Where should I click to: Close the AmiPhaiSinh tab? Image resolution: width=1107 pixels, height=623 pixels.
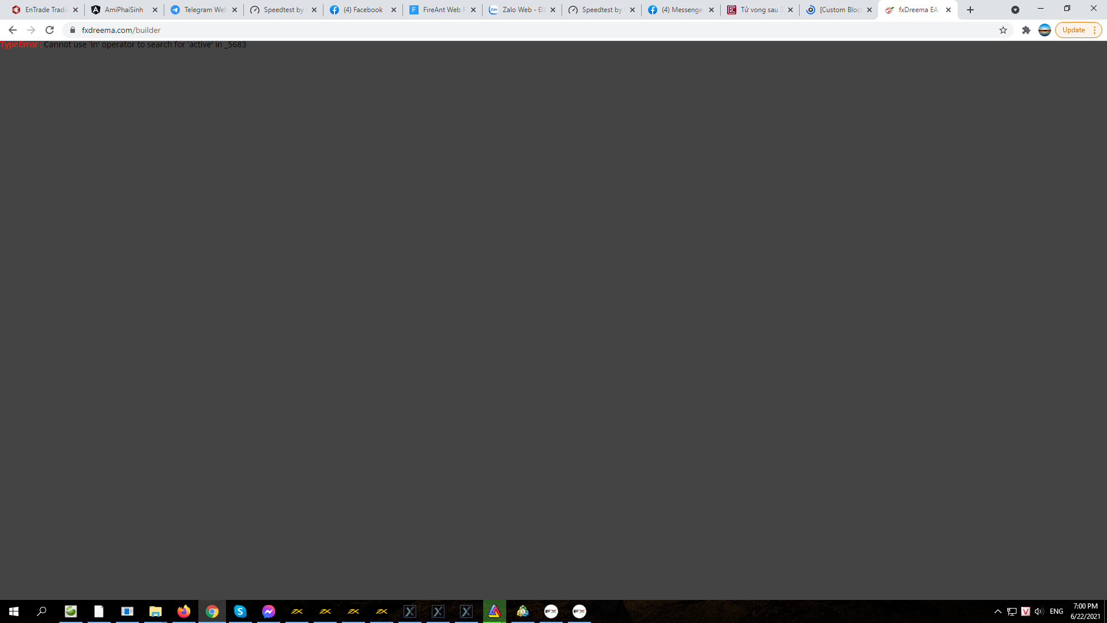[x=155, y=10]
